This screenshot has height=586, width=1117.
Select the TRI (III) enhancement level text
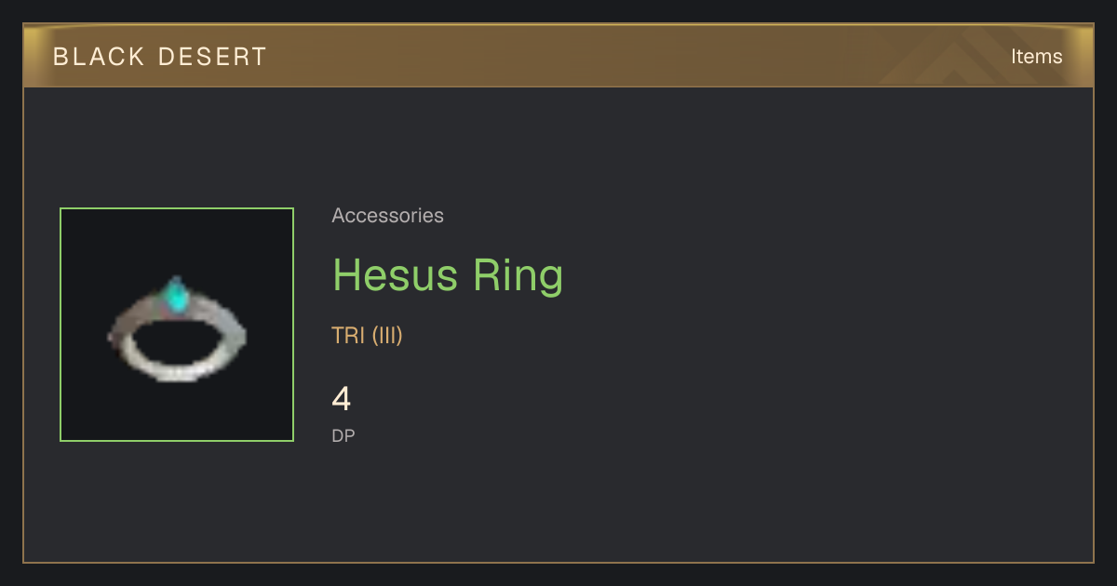coord(367,336)
